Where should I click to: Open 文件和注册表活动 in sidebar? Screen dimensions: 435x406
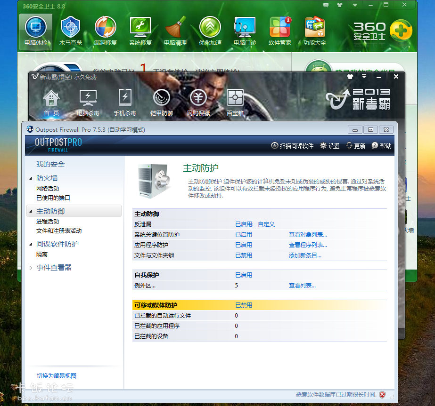(59, 231)
